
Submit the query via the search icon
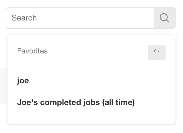click(x=165, y=18)
